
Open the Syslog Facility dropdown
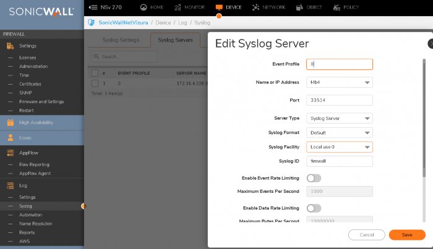pyautogui.click(x=340, y=147)
